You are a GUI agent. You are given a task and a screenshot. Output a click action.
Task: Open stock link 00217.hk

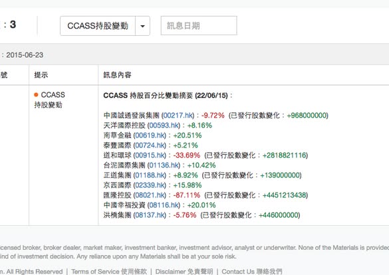pos(178,116)
